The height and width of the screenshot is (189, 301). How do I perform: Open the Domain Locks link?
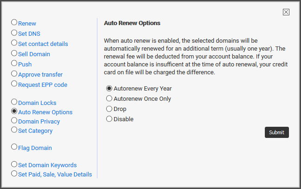37,103
